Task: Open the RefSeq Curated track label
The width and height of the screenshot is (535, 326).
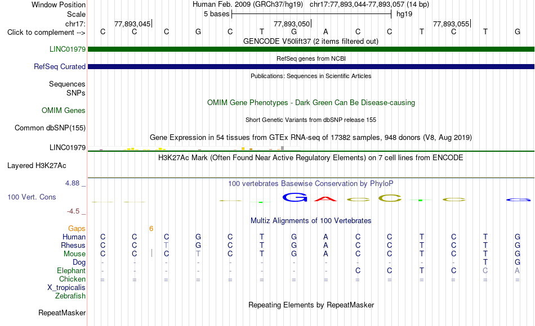Action: [x=59, y=66]
